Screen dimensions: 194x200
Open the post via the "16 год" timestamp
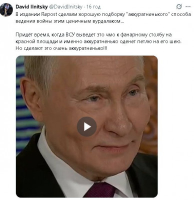pyautogui.click(x=93, y=7)
